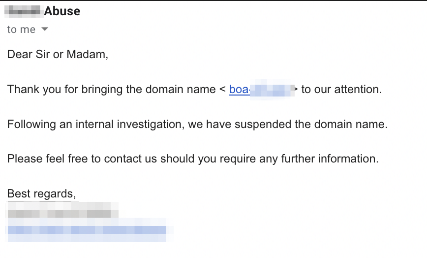This screenshot has width=427, height=258.
Task: Click the '<' bracket before the domain link
Action: [x=222, y=89]
